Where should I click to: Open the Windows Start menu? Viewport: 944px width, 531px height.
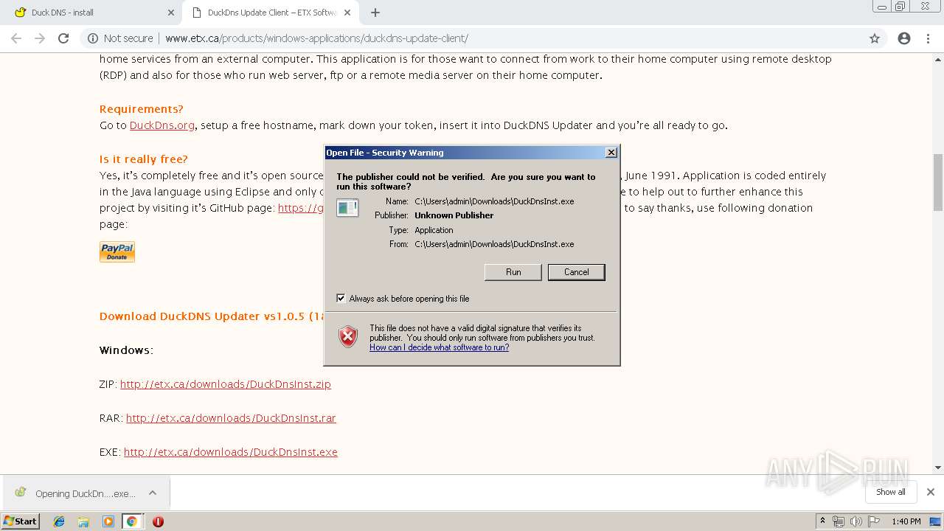tap(21, 521)
